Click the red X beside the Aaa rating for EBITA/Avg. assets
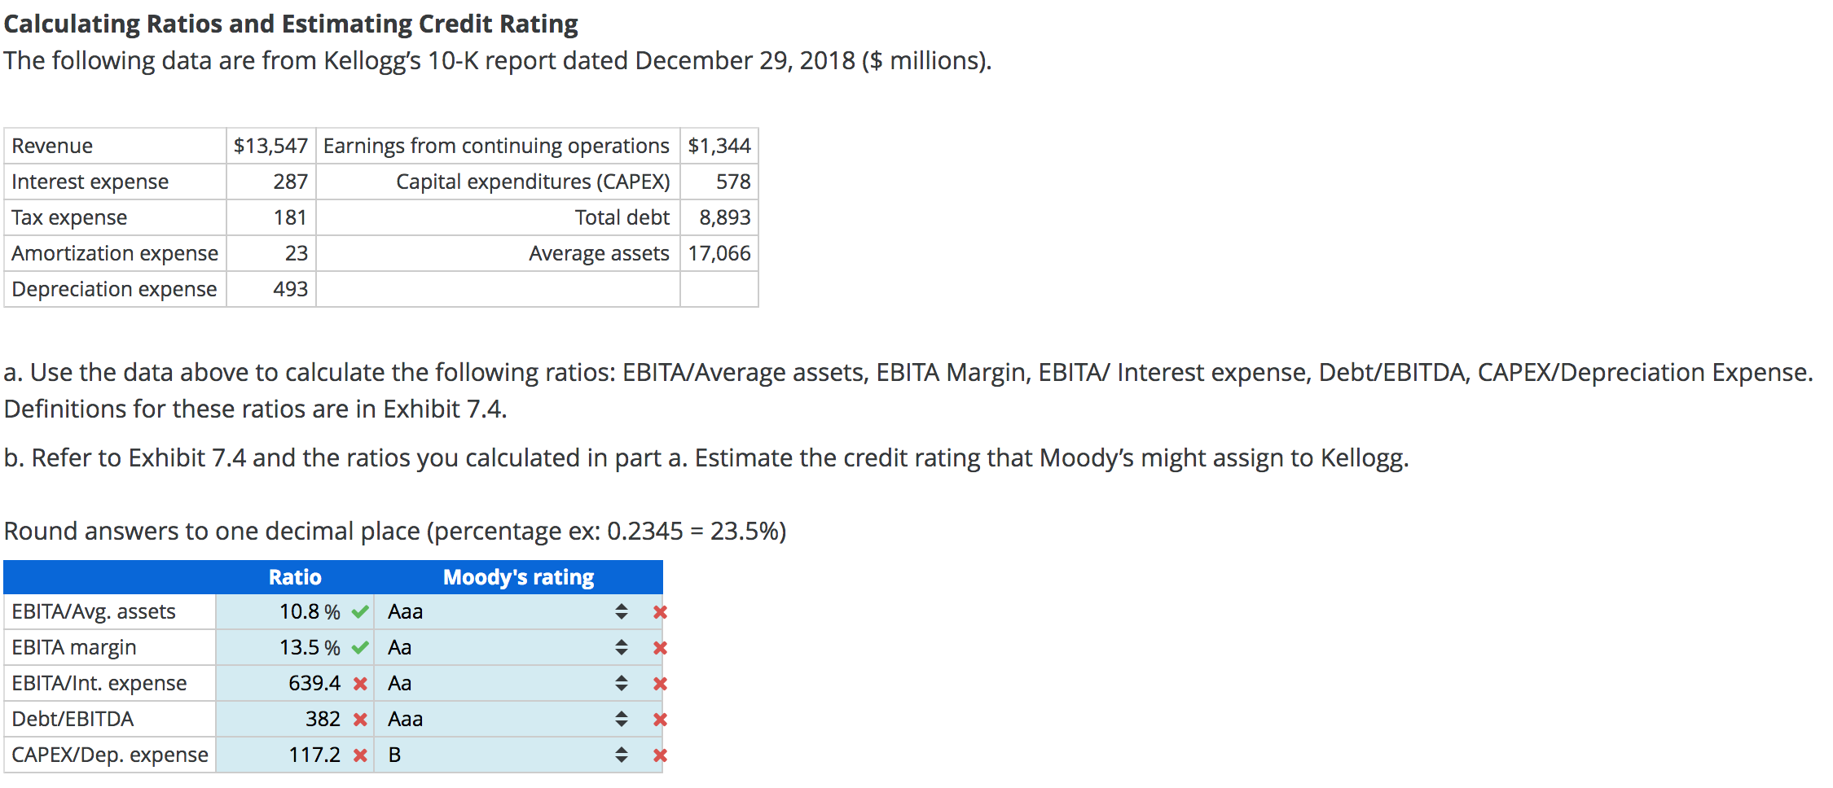The image size is (1833, 788). 660,611
